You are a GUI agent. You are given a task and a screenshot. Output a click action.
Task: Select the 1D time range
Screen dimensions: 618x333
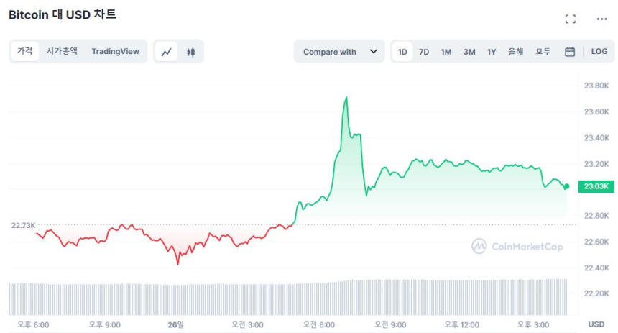pos(402,52)
